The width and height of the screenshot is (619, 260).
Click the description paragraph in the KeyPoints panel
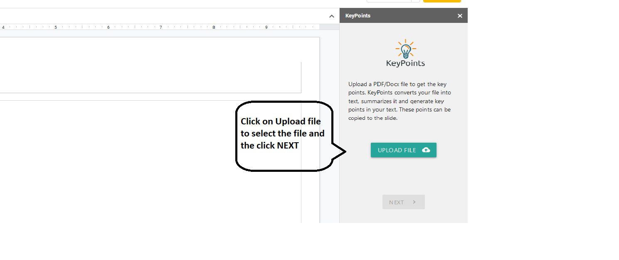pos(399,101)
